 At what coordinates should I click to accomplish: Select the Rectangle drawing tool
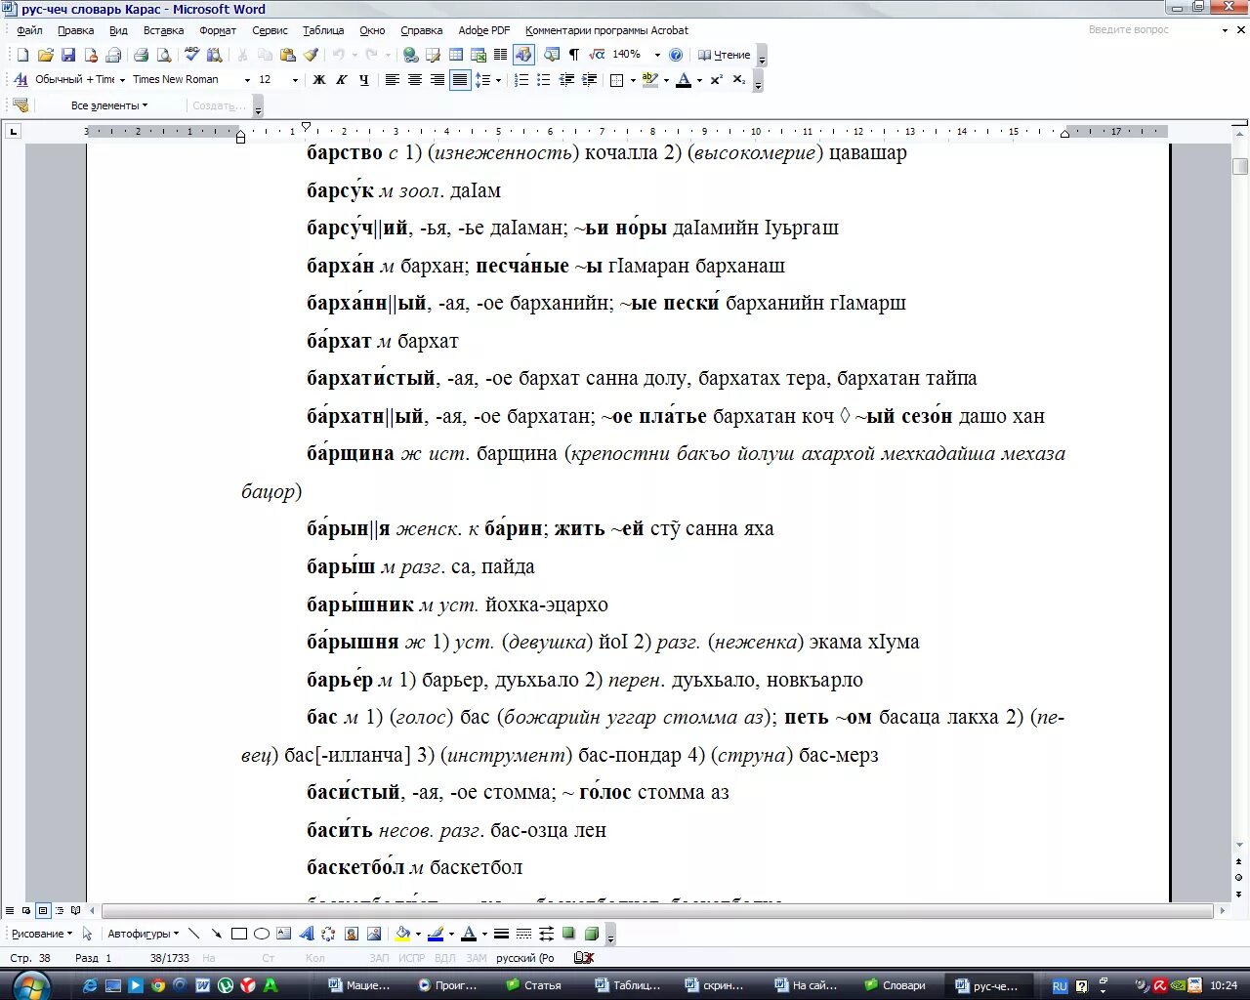[x=238, y=934]
